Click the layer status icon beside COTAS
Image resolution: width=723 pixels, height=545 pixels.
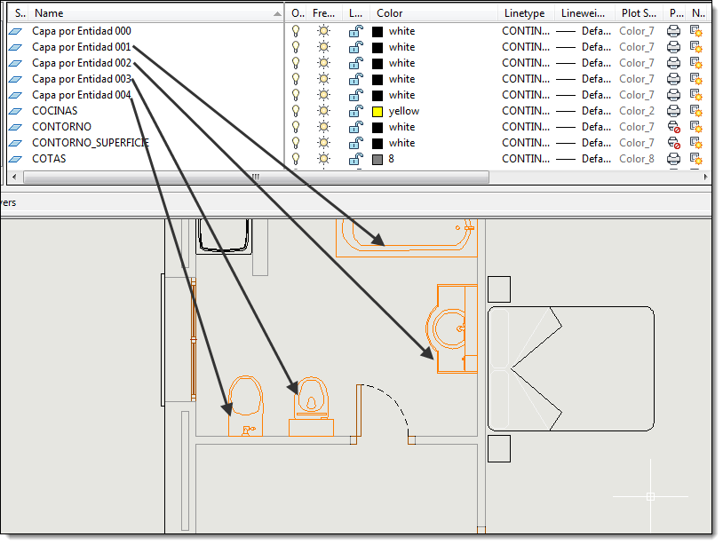point(16,159)
